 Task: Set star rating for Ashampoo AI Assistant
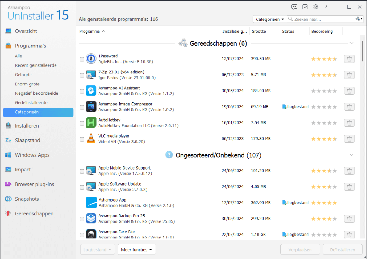point(324,91)
